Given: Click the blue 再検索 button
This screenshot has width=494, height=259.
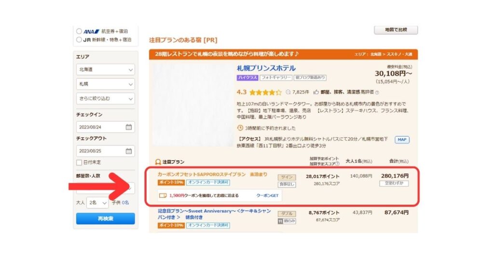Looking at the screenshot, I should [106, 219].
